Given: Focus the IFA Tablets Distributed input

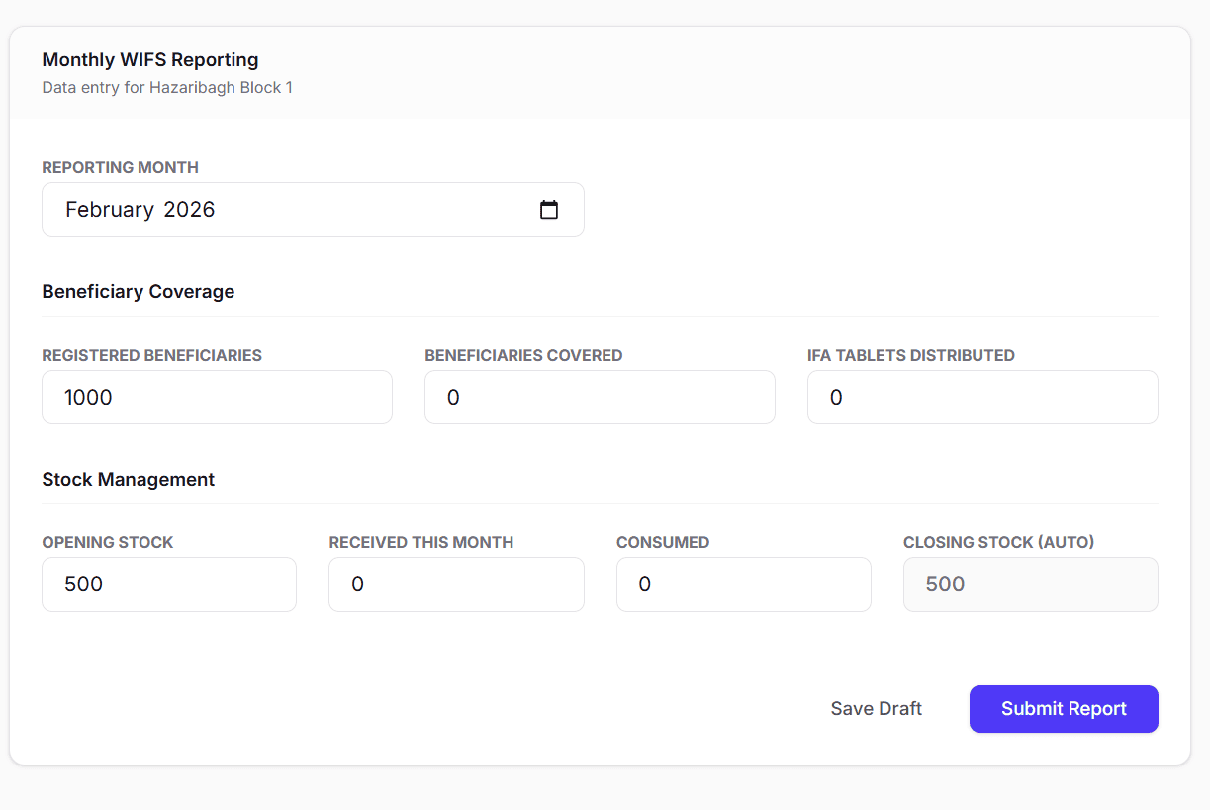Looking at the screenshot, I should click(982, 398).
